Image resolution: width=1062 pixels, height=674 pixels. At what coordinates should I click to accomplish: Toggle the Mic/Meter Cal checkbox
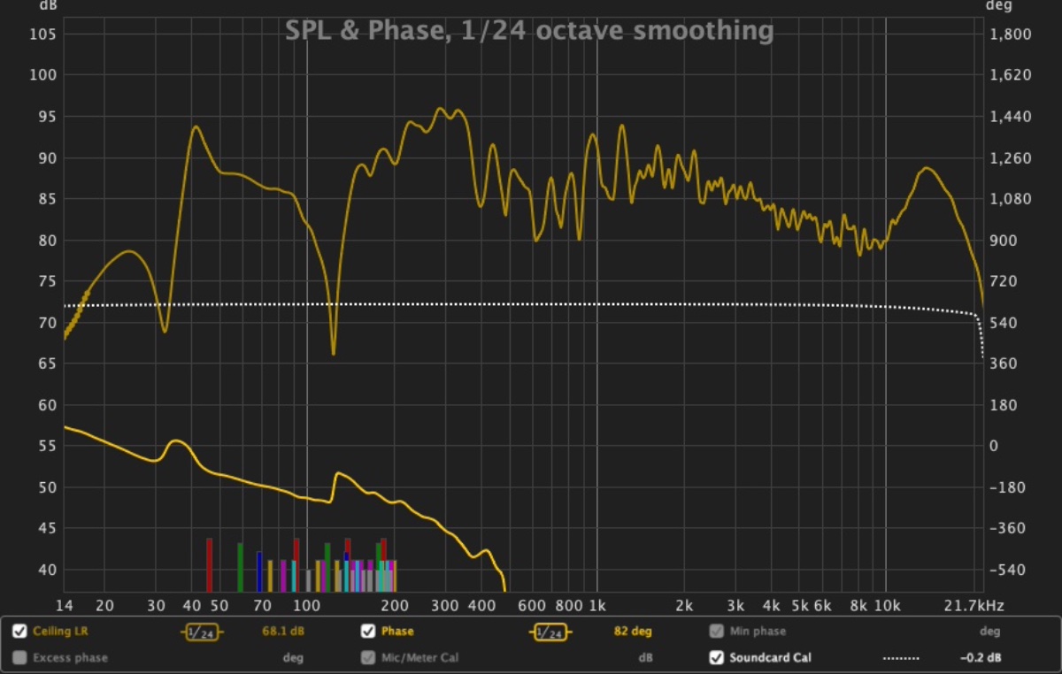pyautogui.click(x=368, y=658)
